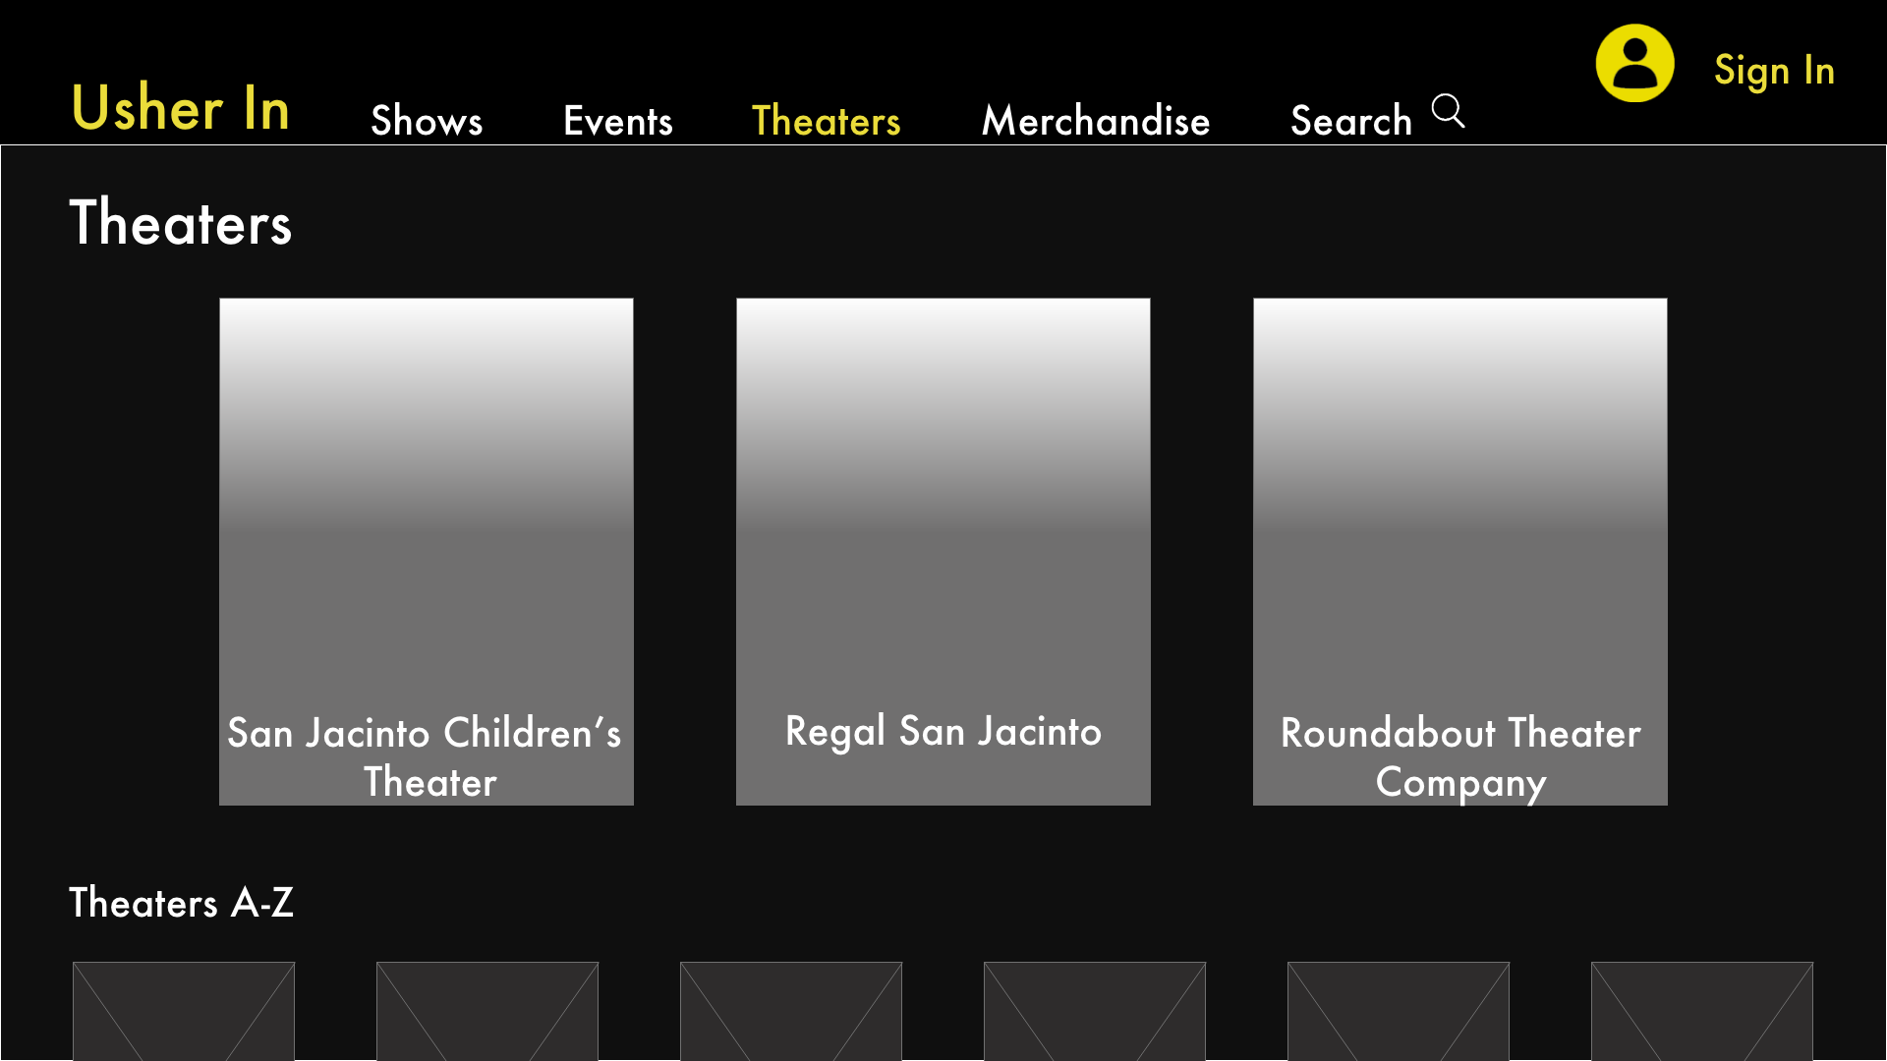The height and width of the screenshot is (1061, 1887).
Task: Open San Jacinto Children's Theater card
Action: (x=427, y=552)
